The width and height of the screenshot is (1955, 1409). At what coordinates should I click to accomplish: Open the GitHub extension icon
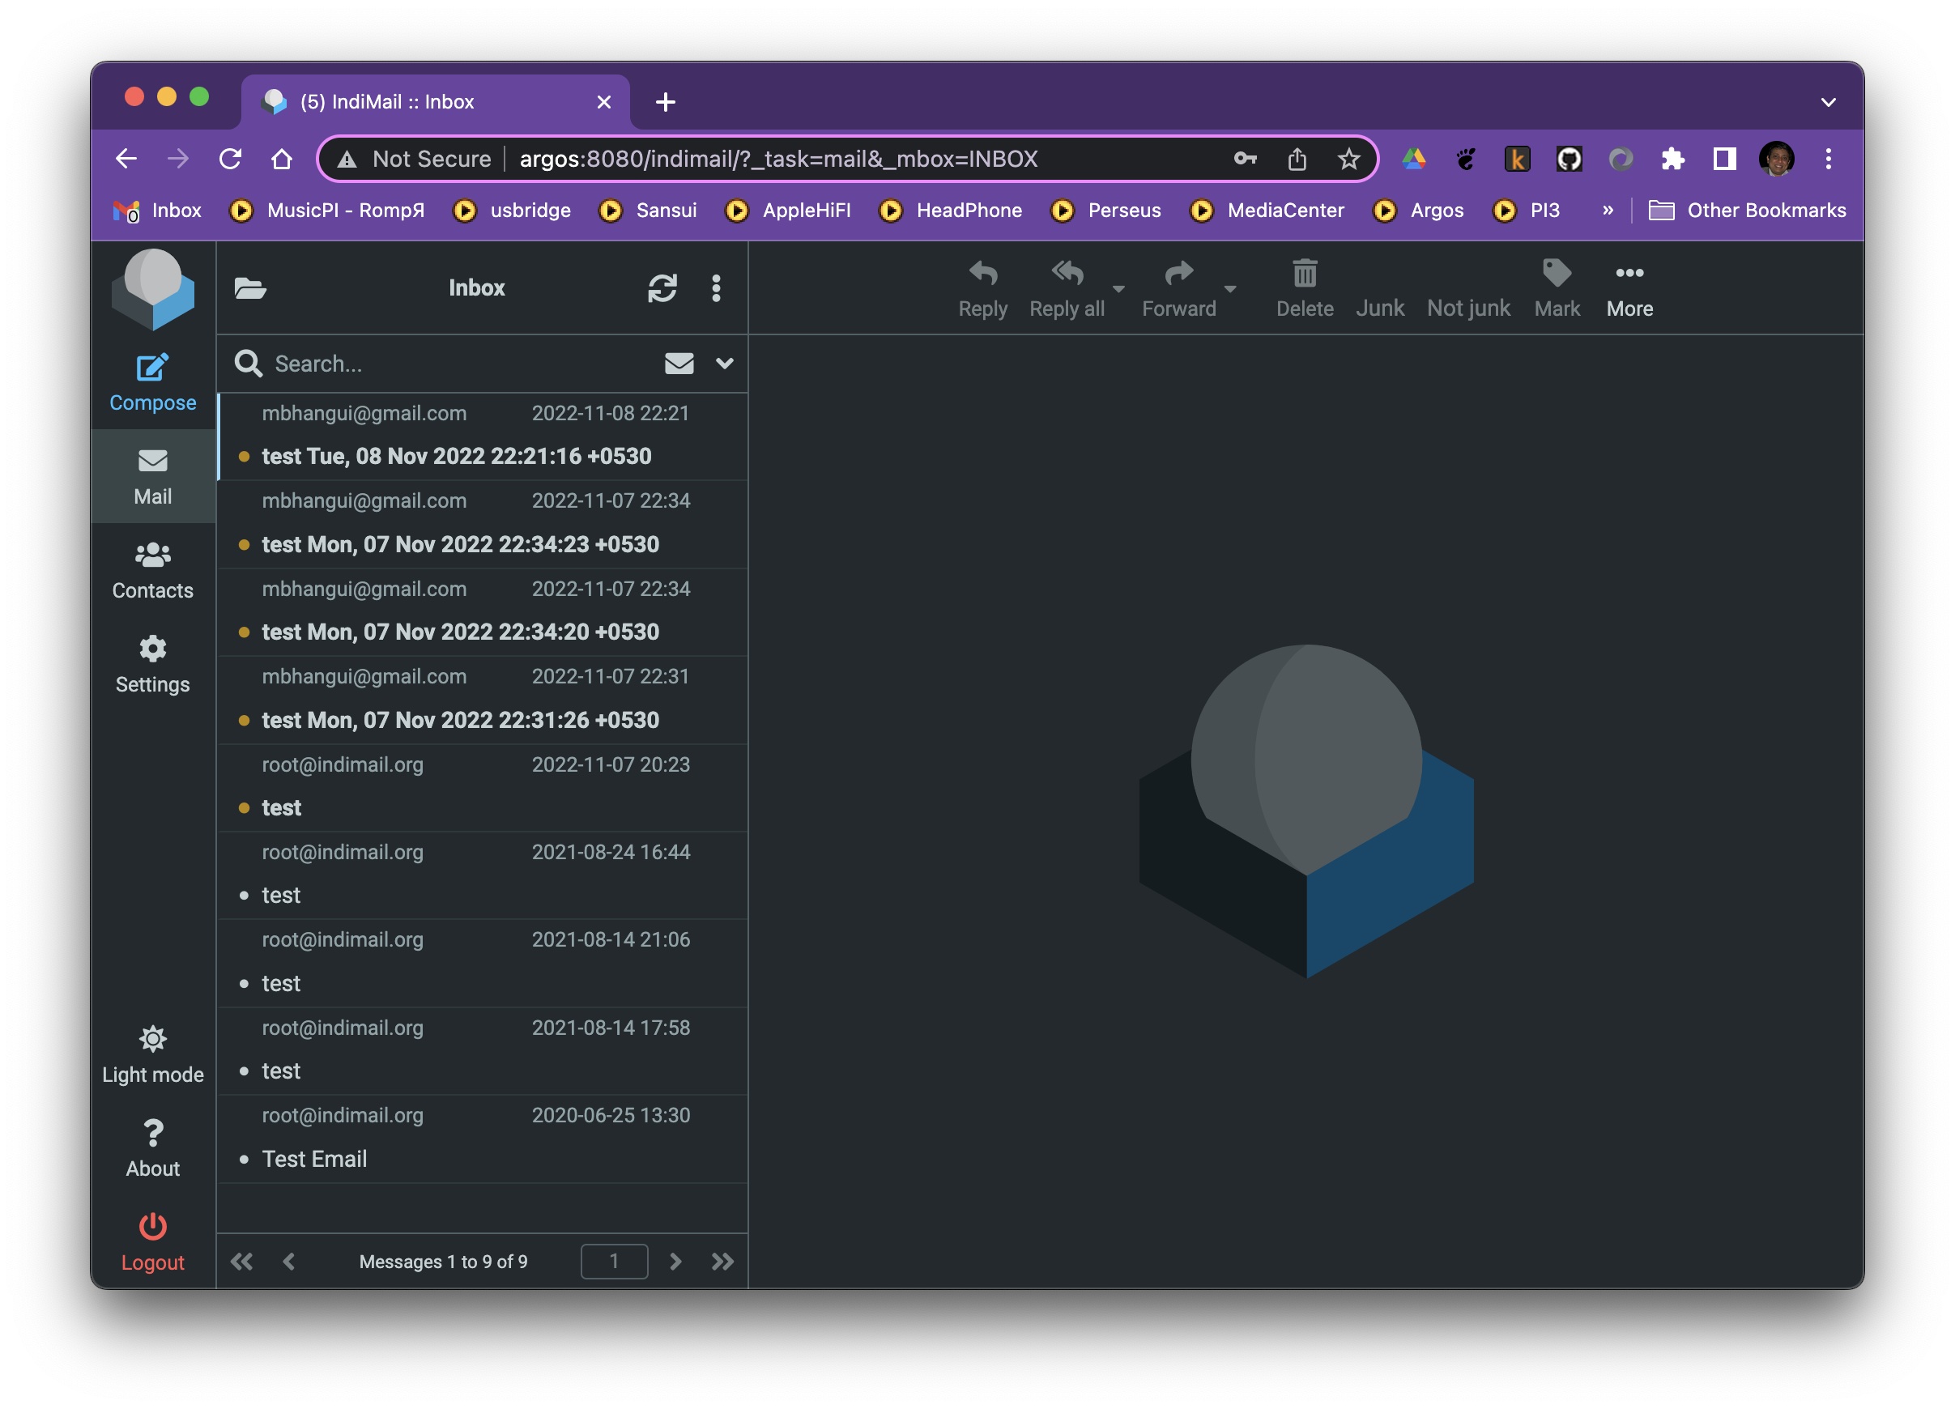click(1569, 159)
